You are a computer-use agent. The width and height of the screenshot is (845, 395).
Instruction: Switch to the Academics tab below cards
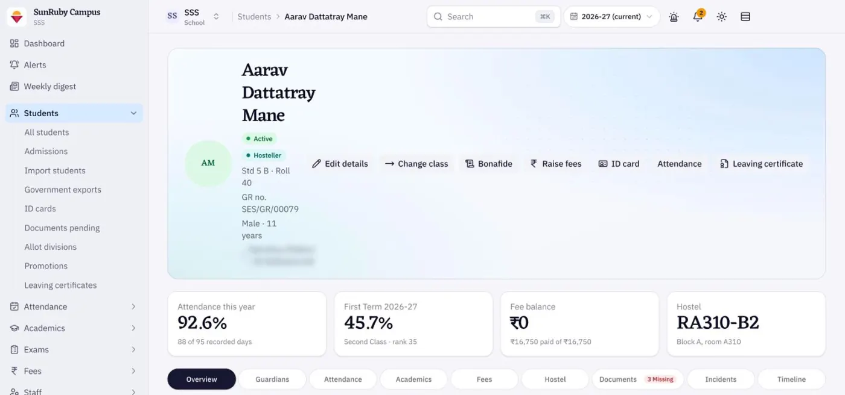click(x=413, y=379)
